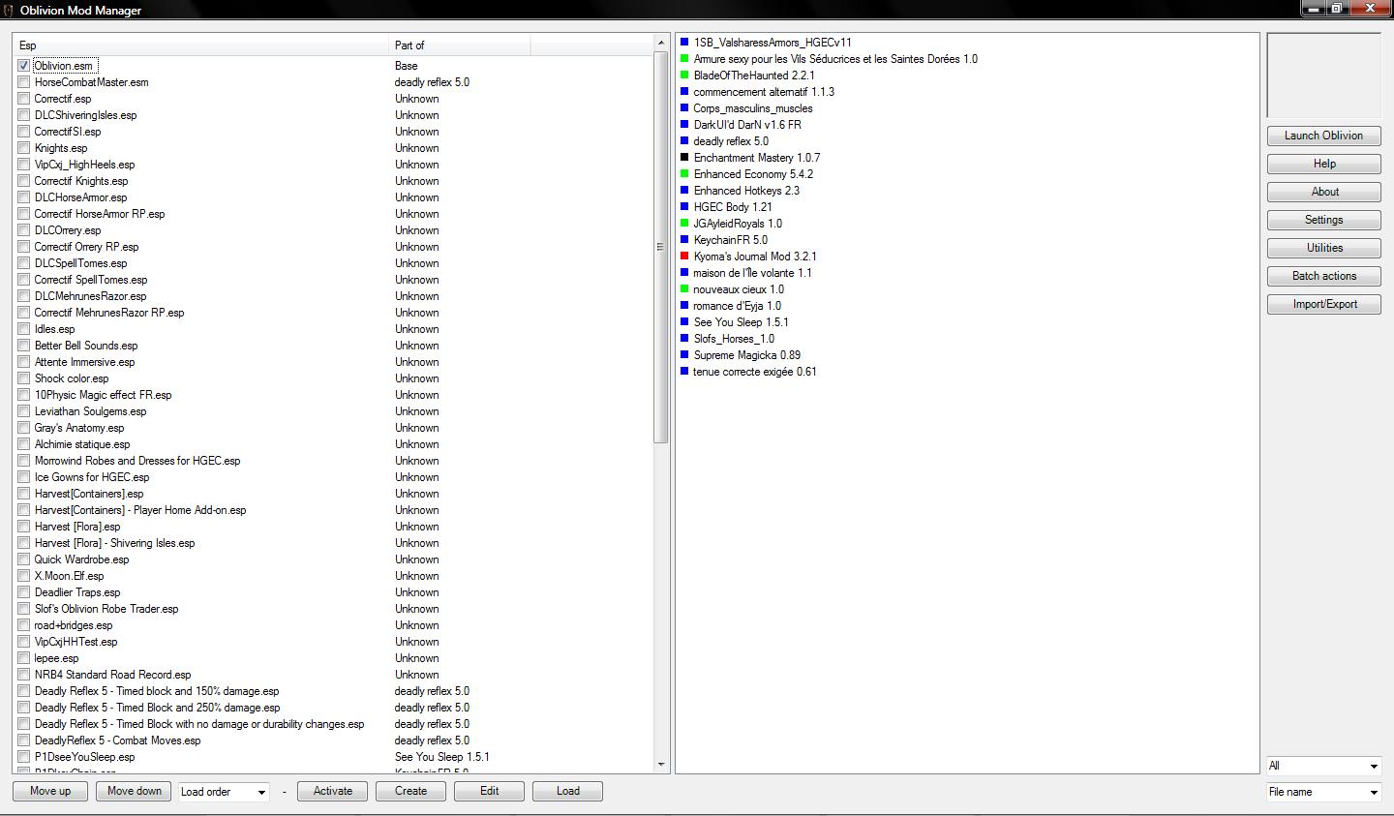The height and width of the screenshot is (816, 1394).
Task: Enable the HorseCombatMaster.esm checkbox
Action: click(x=23, y=82)
